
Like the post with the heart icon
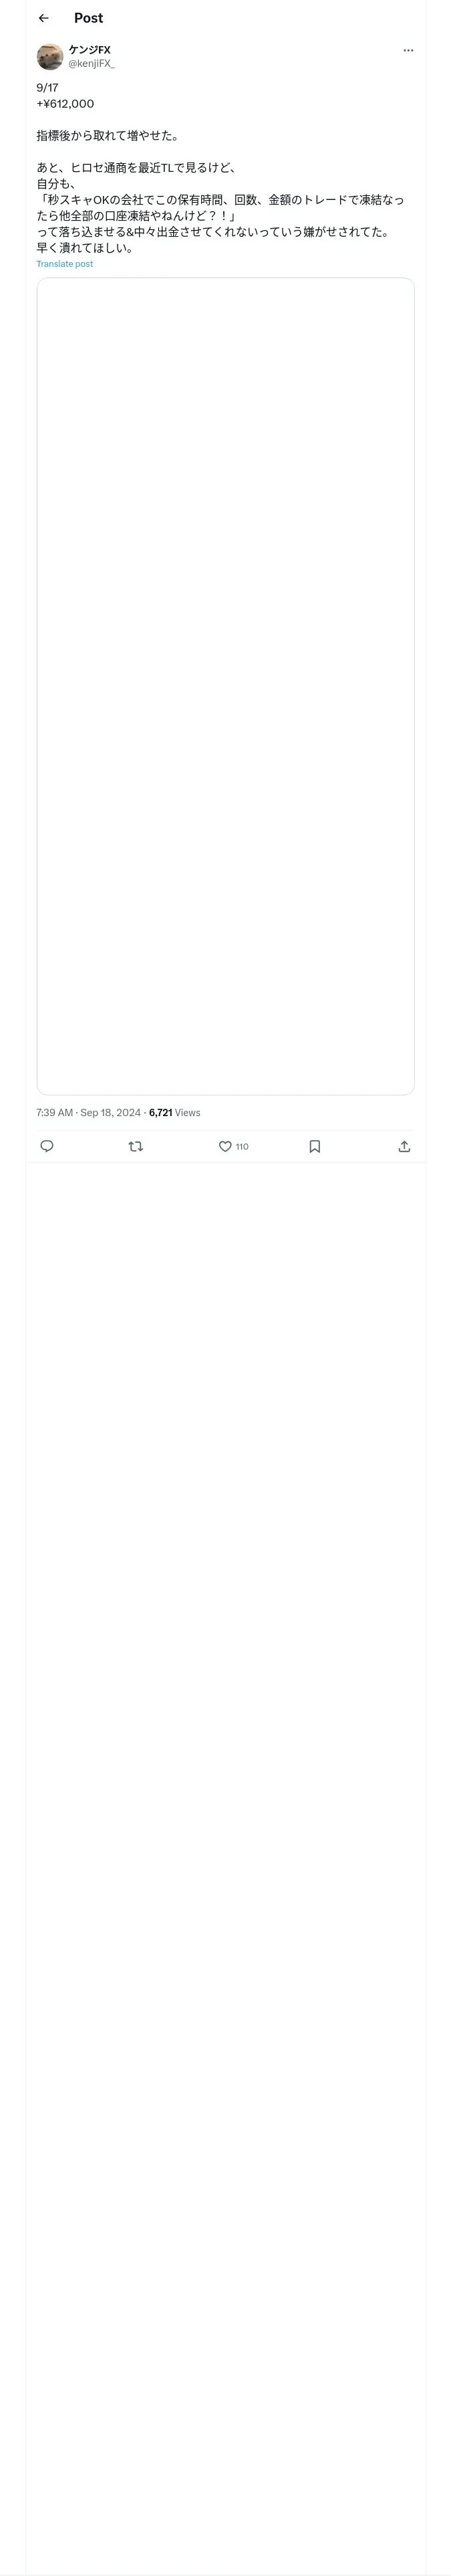click(225, 1146)
